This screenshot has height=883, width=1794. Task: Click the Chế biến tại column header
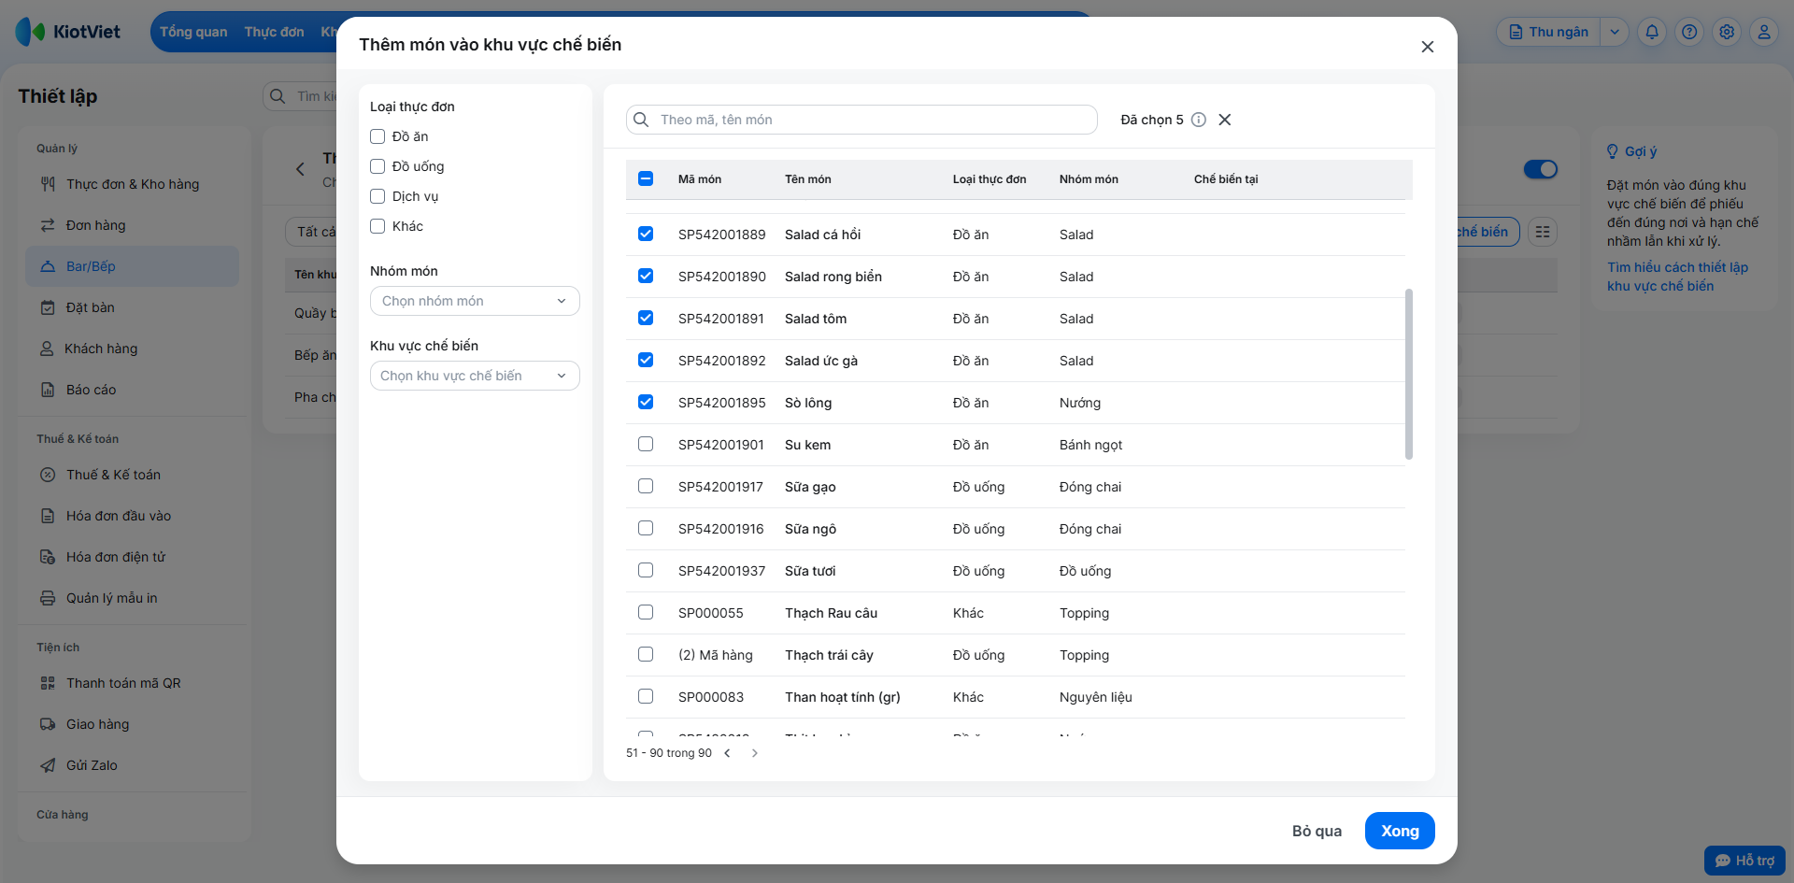[1226, 179]
